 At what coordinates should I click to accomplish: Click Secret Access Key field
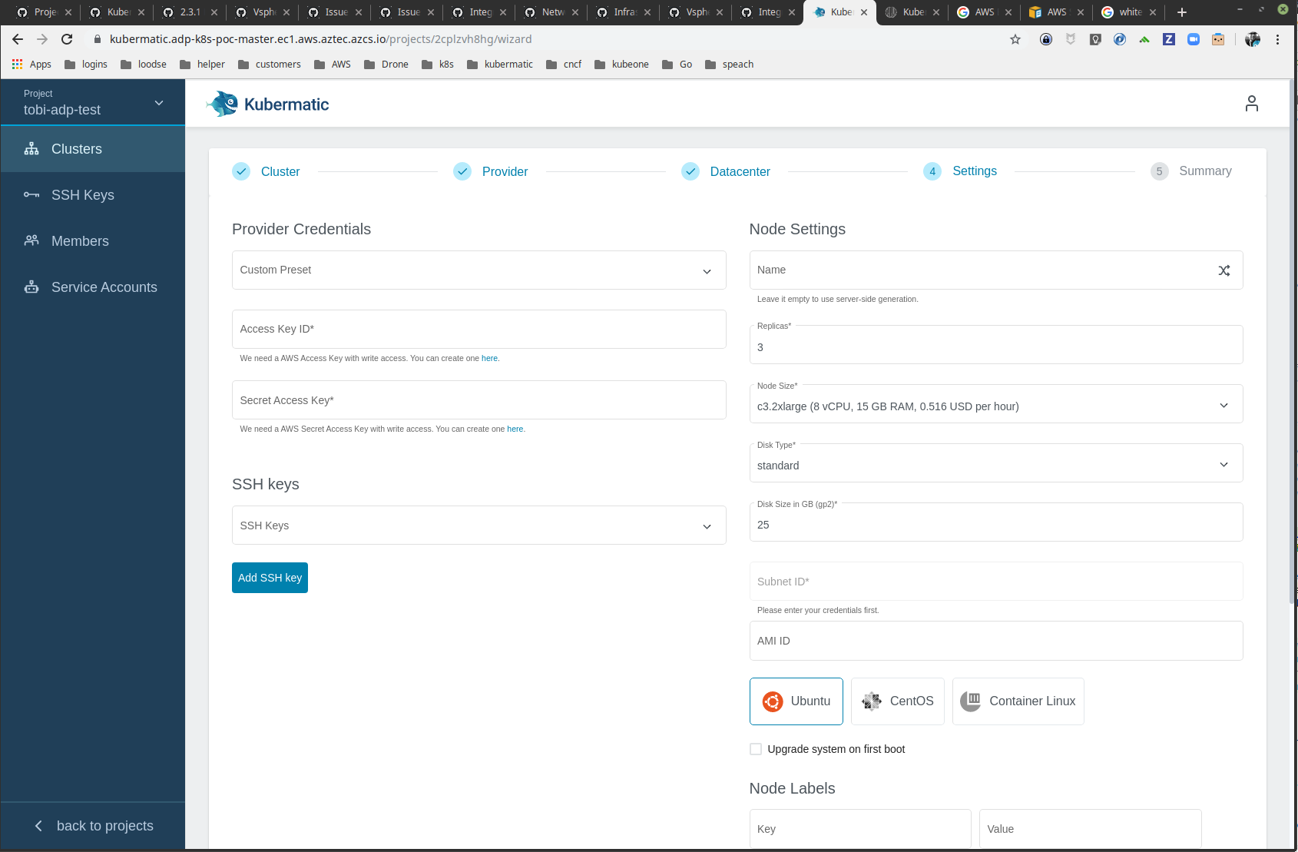tap(479, 400)
